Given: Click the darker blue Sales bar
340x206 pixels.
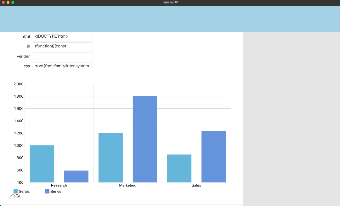Looking at the screenshot, I should coord(213,156).
